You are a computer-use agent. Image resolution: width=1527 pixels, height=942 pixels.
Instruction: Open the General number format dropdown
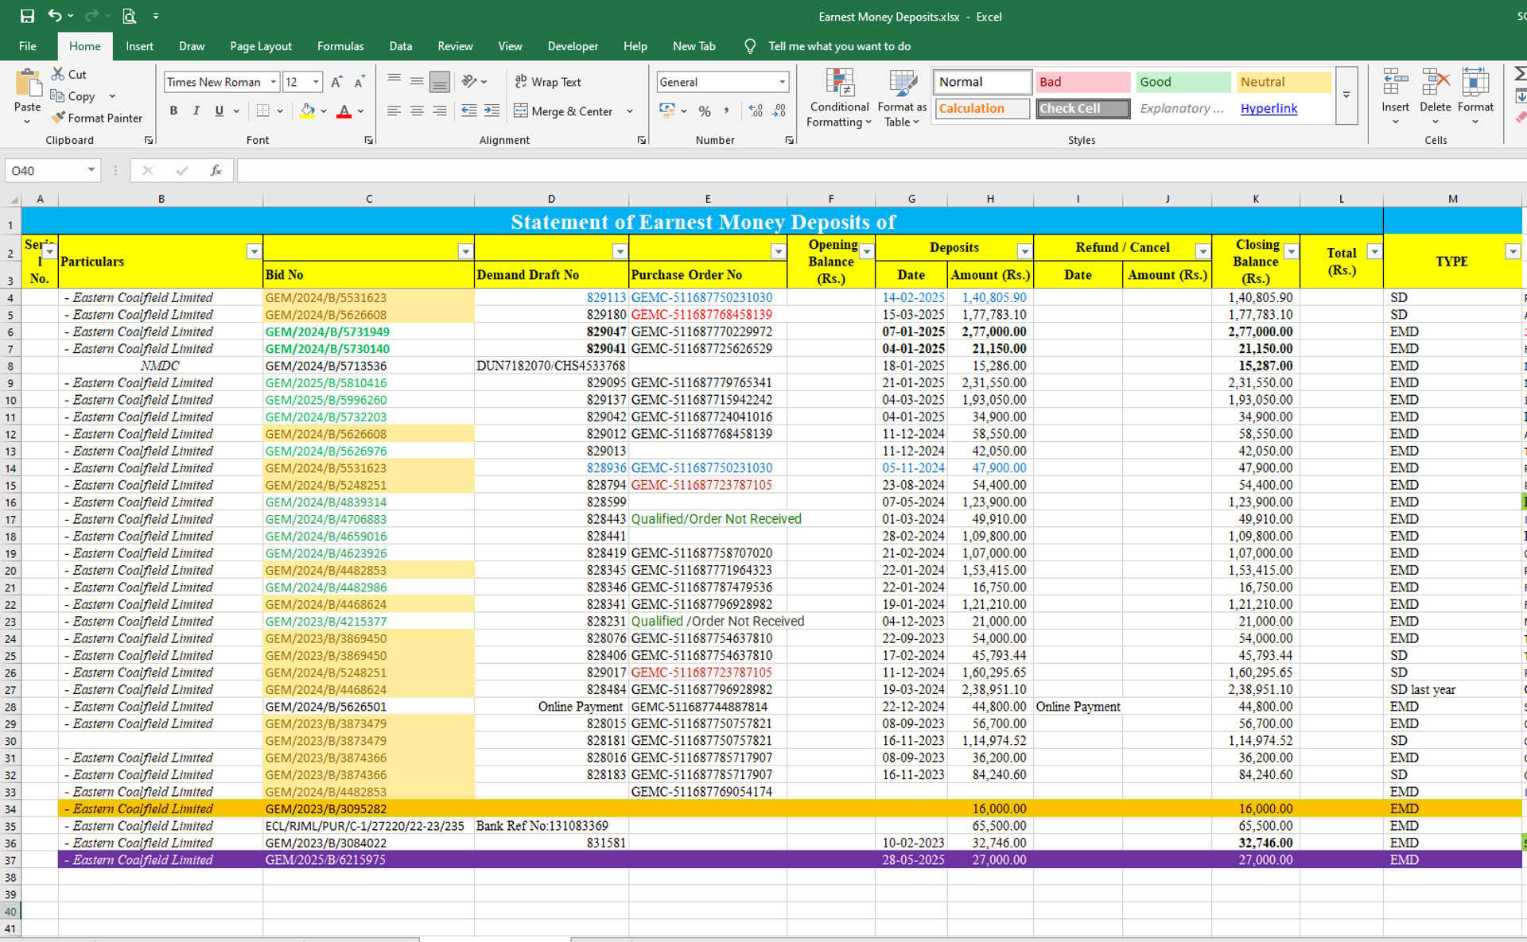782,82
